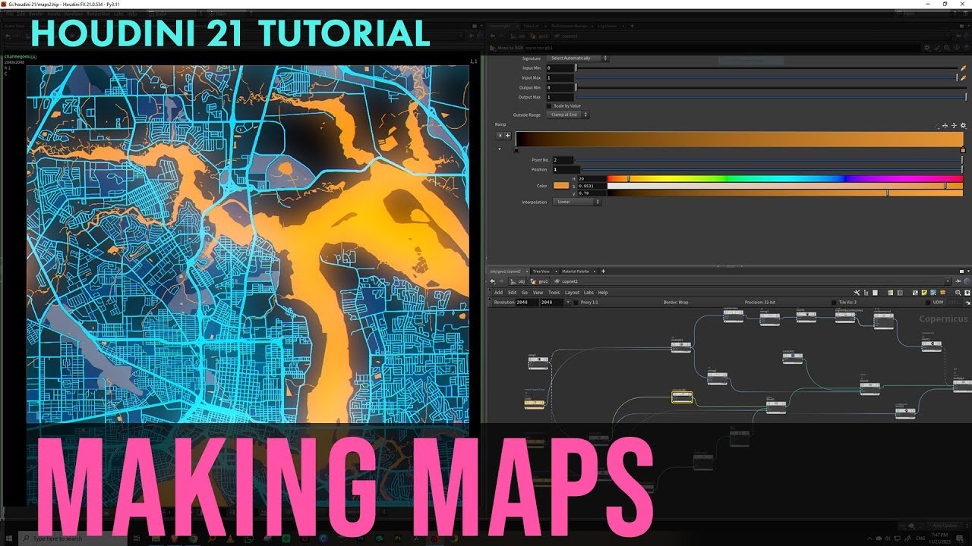Click the V value slider

pyautogui.click(x=784, y=193)
